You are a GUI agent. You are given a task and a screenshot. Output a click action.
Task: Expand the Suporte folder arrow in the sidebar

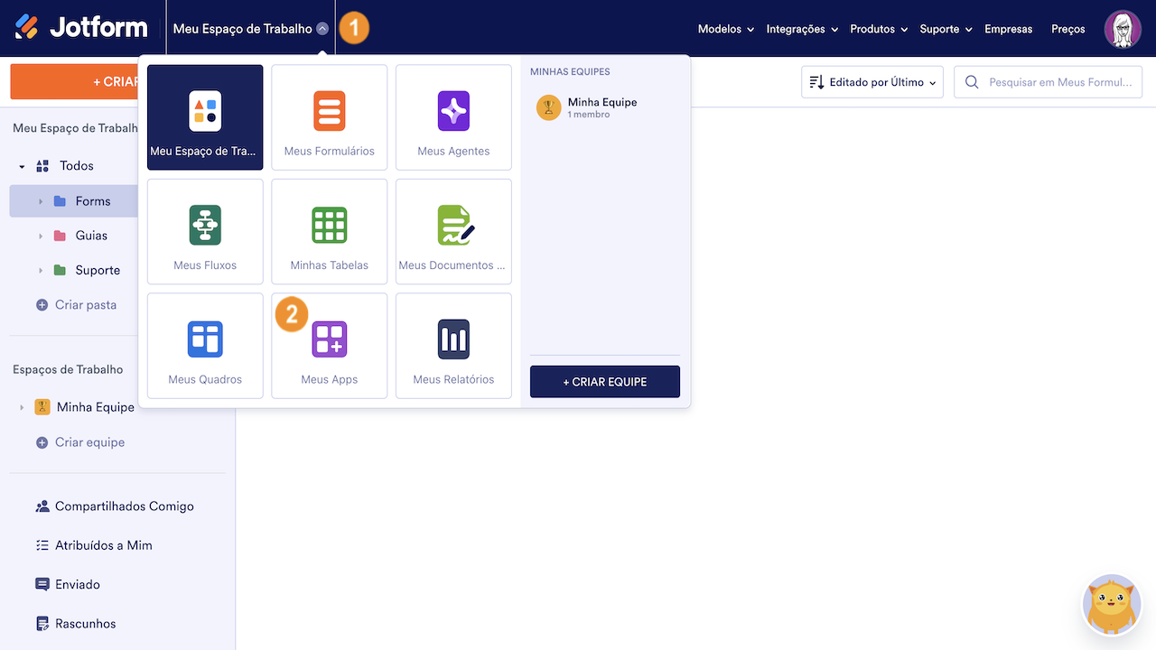click(41, 270)
